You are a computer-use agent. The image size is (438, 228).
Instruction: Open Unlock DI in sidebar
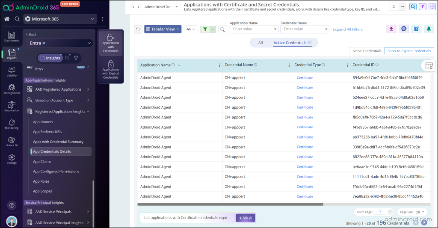coord(12,142)
